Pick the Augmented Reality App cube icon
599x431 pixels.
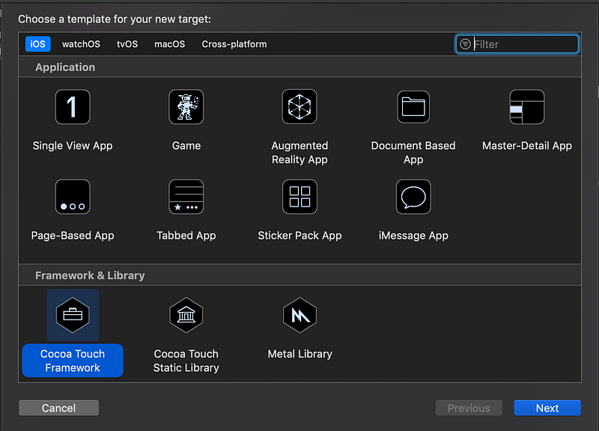299,107
